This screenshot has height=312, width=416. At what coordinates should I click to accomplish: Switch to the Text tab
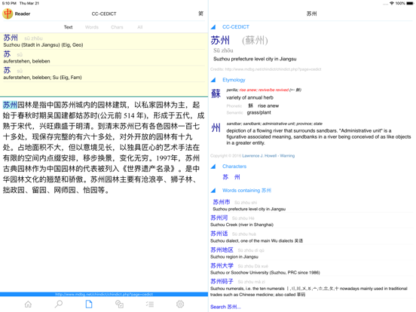tap(68, 27)
